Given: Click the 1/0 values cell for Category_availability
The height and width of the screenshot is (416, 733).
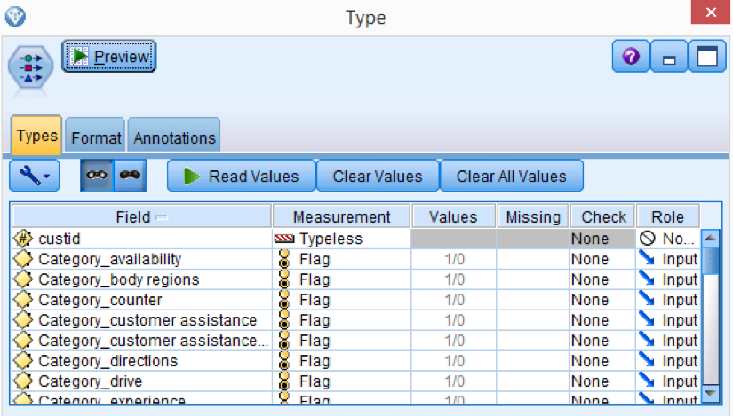Looking at the screenshot, I should pyautogui.click(x=454, y=259).
